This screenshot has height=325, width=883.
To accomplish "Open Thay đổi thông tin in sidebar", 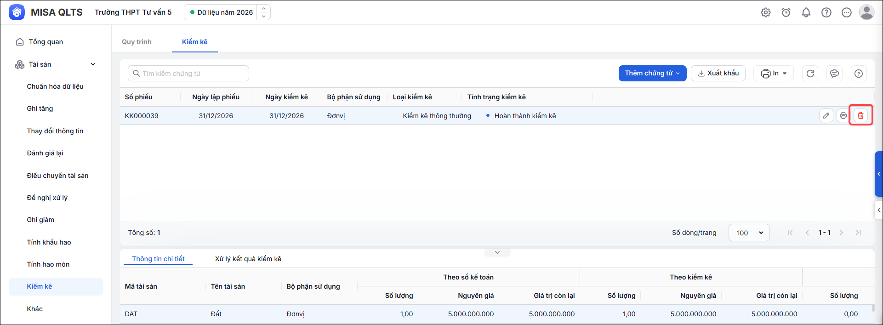I will tap(56, 131).
